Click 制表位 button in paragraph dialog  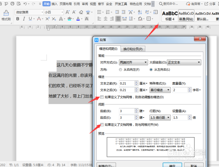coord(106,165)
